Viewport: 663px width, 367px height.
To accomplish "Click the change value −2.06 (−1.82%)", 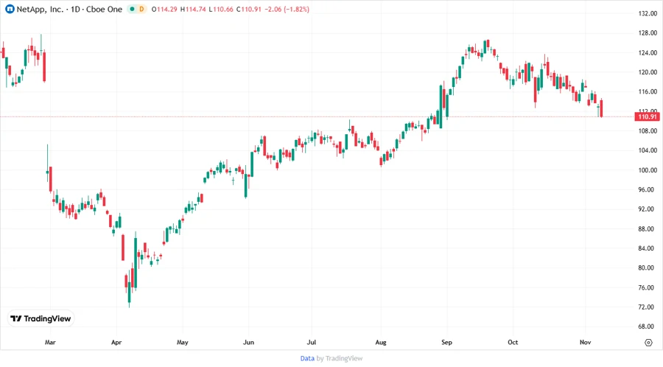I will 287,9.
